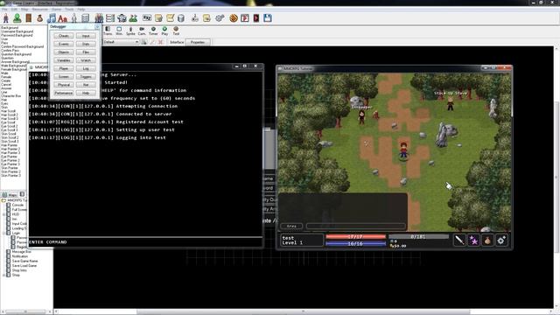Click the green Play tool icon

[x=164, y=31]
